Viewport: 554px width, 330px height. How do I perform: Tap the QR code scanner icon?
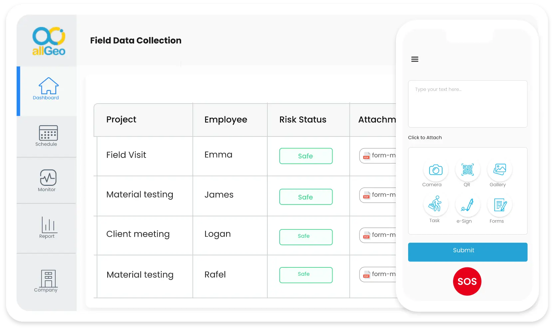coord(467,170)
